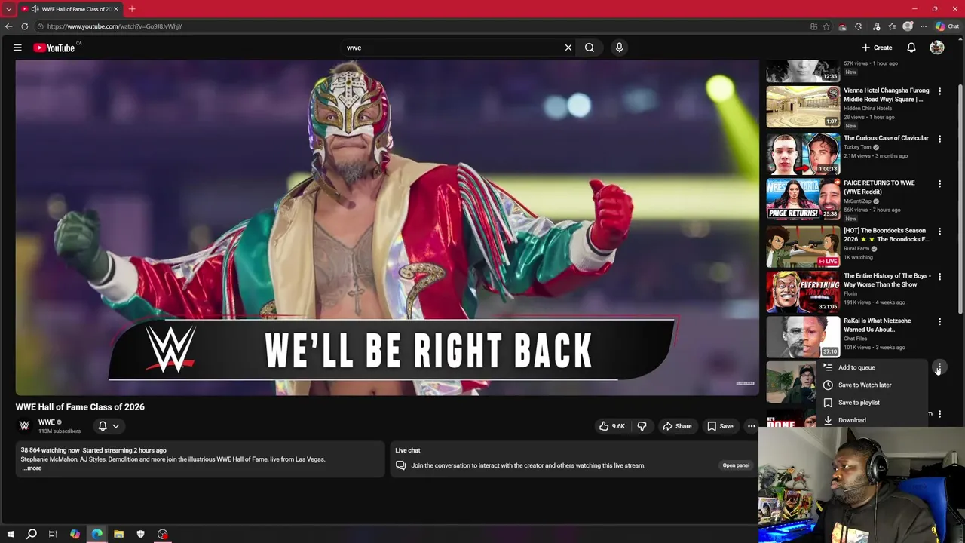
Task: Open more options for The Curious Case of Clavicular
Action: [x=939, y=139]
